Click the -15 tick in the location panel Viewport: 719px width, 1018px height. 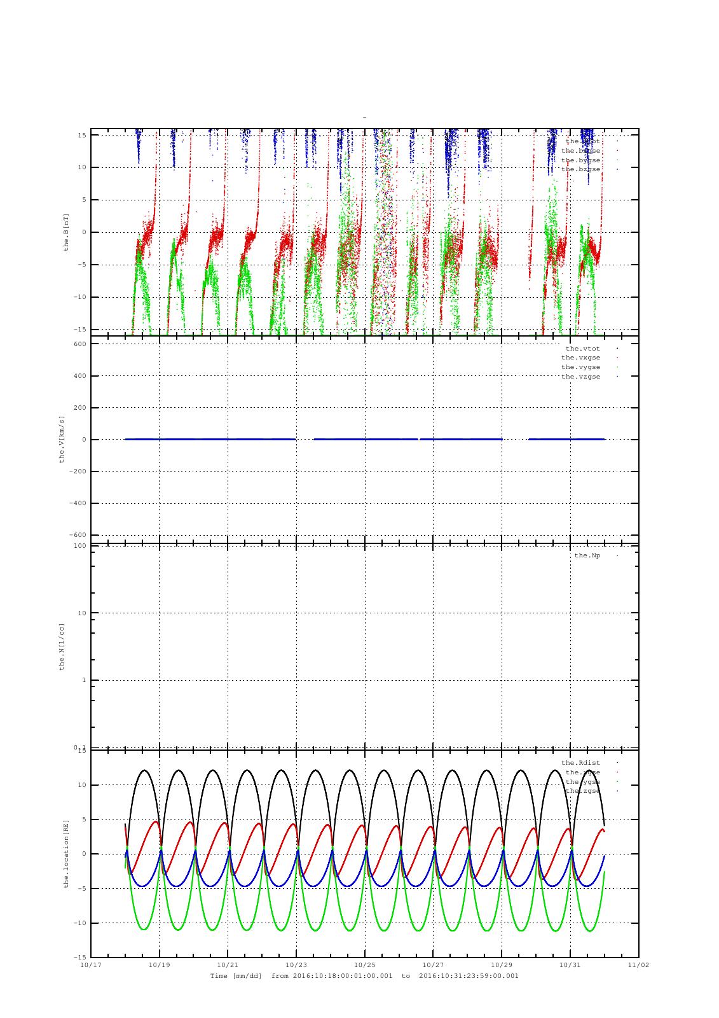[x=80, y=957]
